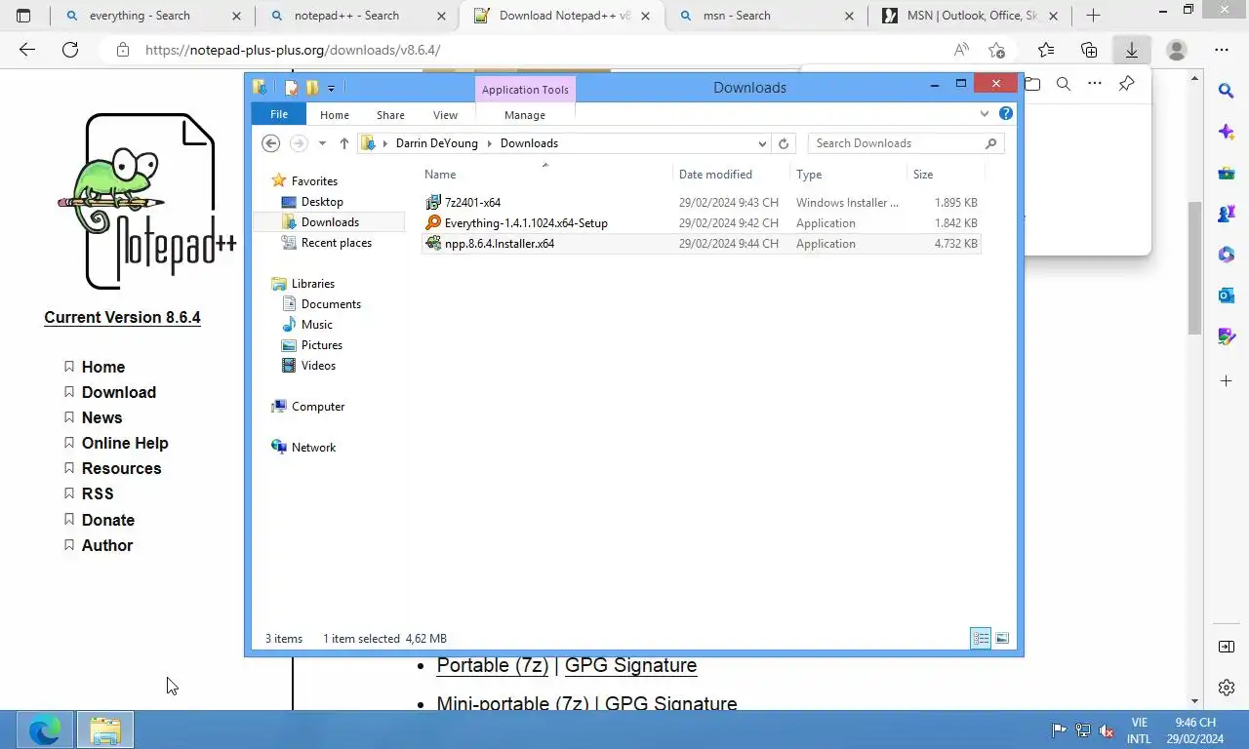Click the Edge address bar URL
The width and height of the screenshot is (1249, 749).
point(293,50)
